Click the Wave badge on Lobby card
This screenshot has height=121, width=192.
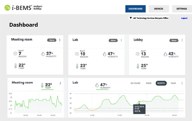click(x=174, y=40)
